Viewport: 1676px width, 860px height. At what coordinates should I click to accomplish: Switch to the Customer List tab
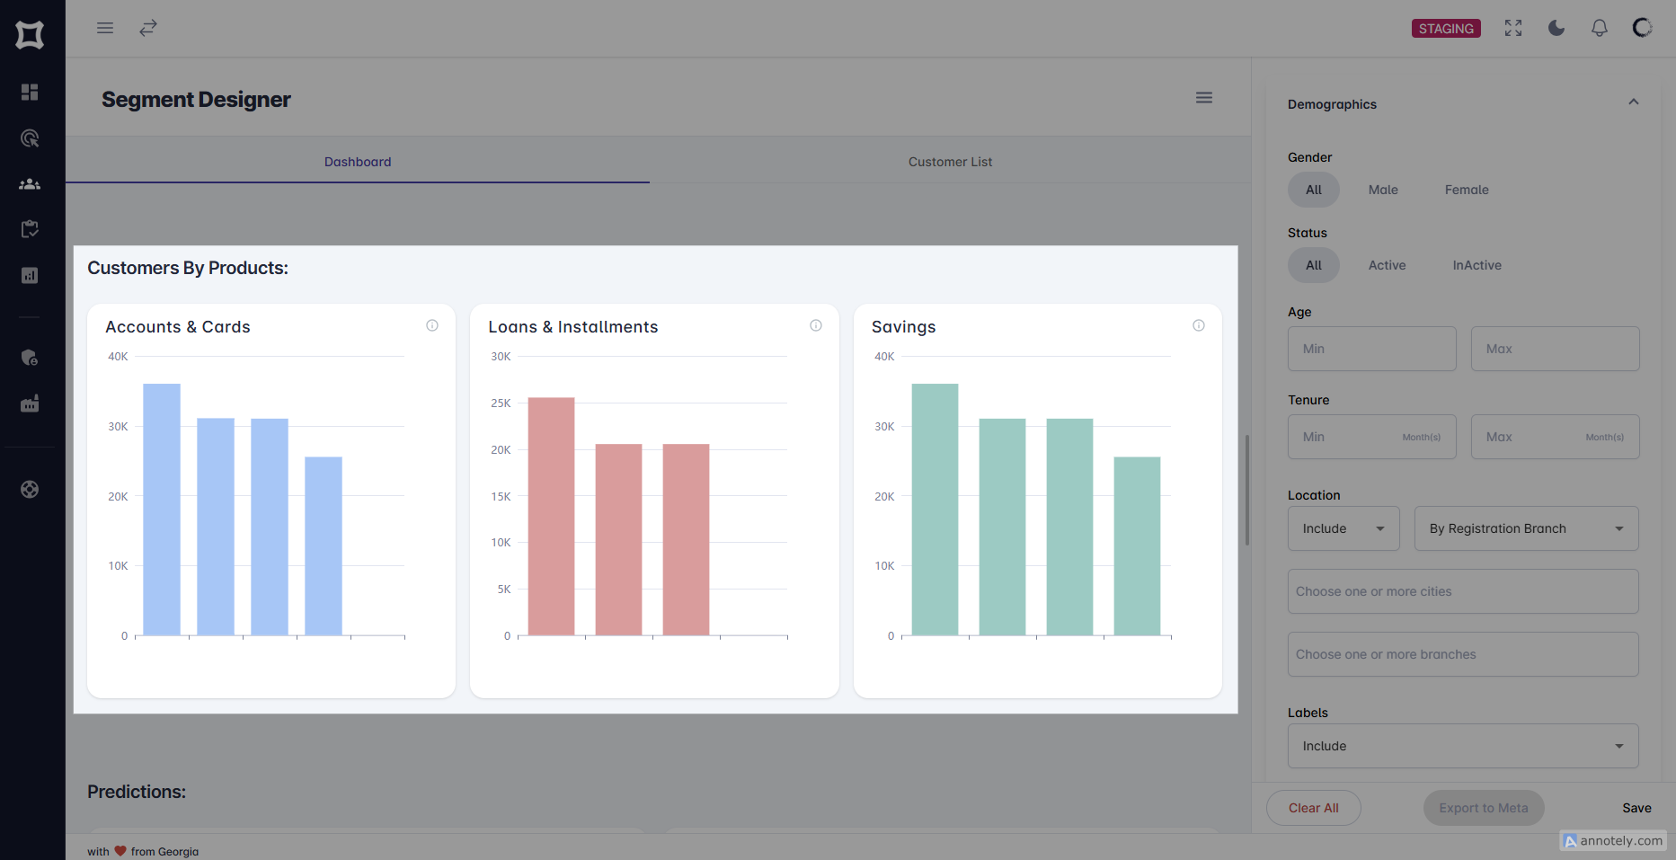click(950, 162)
